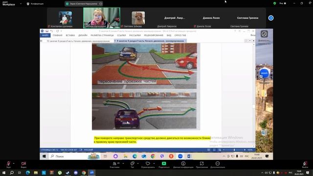Switch to the 10 занятие document tab
The height and width of the screenshot is (176, 313).
78,41
